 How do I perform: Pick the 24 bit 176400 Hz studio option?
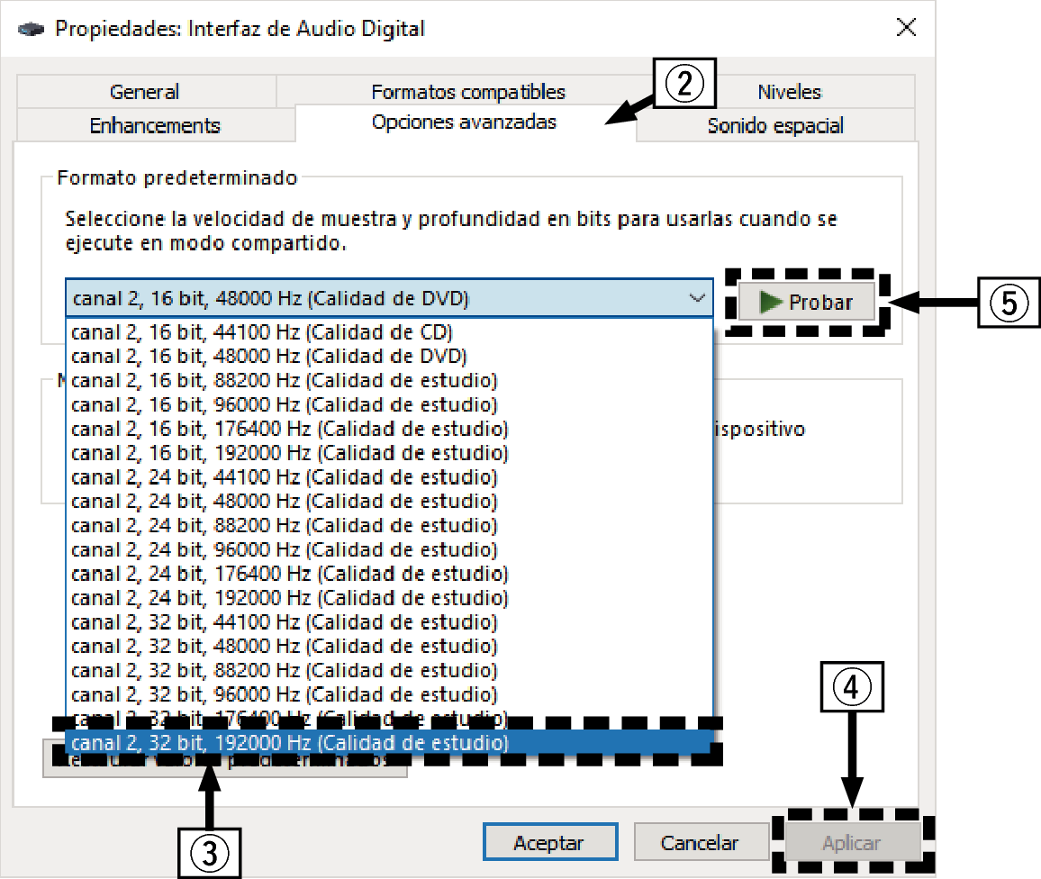[270, 574]
